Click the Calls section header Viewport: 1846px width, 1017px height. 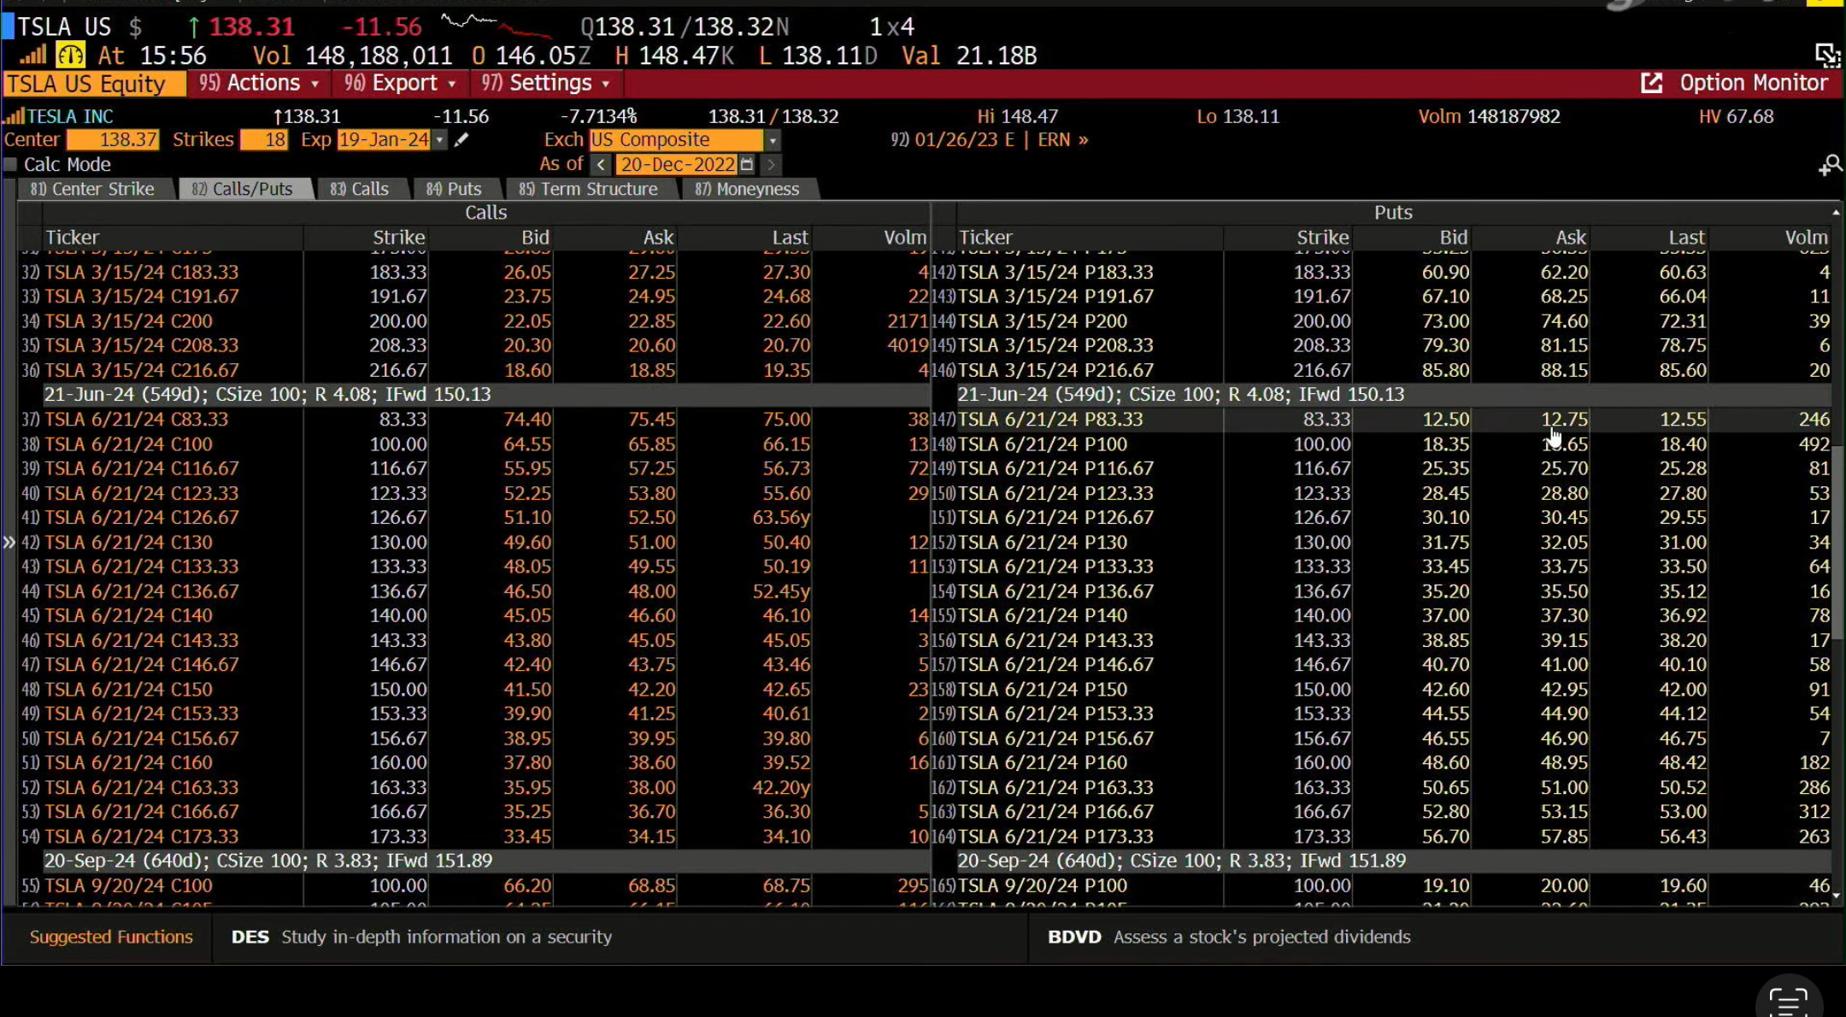[485, 213]
